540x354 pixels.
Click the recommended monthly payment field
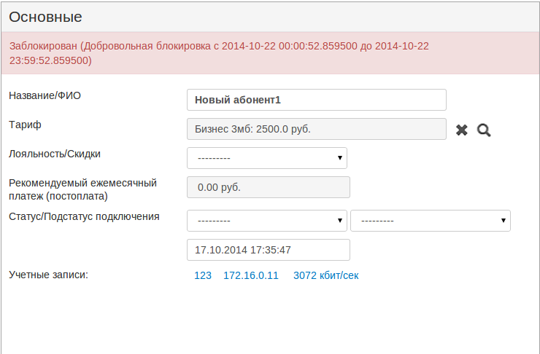tap(269, 187)
